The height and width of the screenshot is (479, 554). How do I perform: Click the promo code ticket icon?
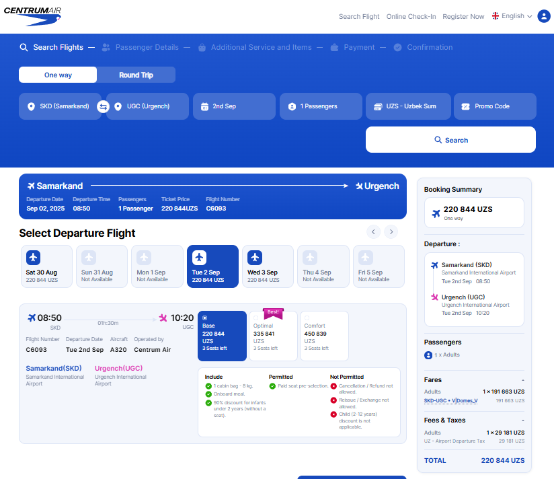tap(466, 106)
